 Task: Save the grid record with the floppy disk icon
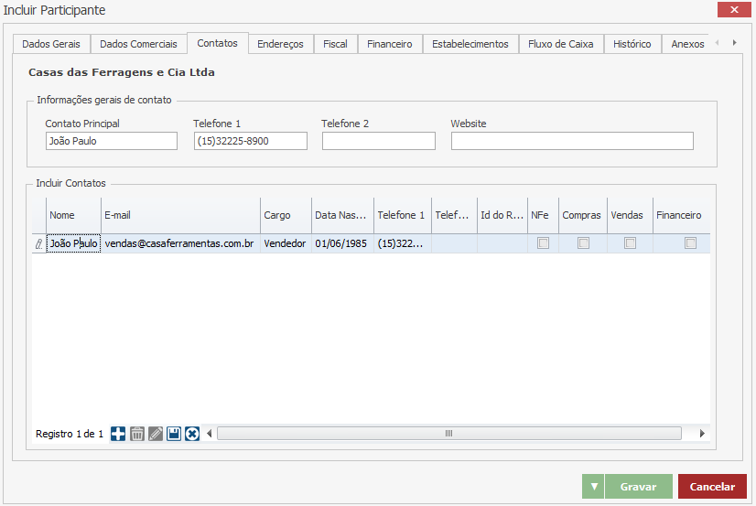174,434
